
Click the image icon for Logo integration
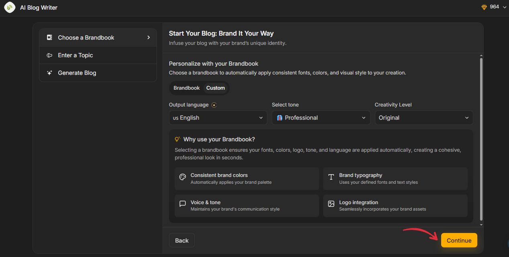pyautogui.click(x=331, y=204)
